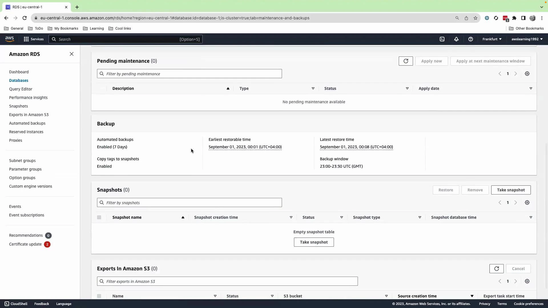Open the Learning bookmarks folder
This screenshot has width=548, height=308.
click(x=93, y=28)
